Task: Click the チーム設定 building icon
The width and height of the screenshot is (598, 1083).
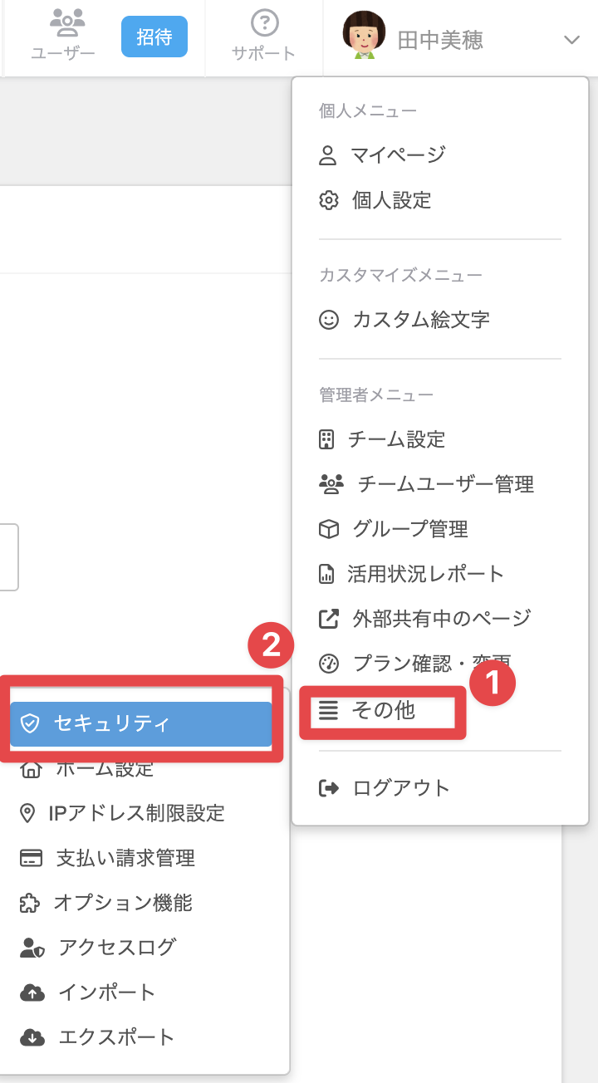Action: [327, 439]
